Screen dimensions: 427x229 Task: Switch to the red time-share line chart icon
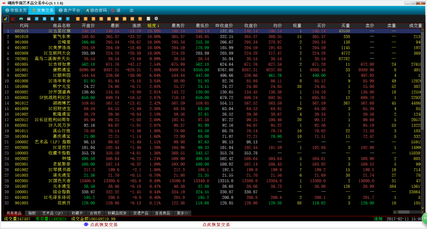tap(13, 19)
